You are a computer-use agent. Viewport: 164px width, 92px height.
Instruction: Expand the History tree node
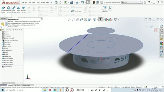(x=1, y=32)
